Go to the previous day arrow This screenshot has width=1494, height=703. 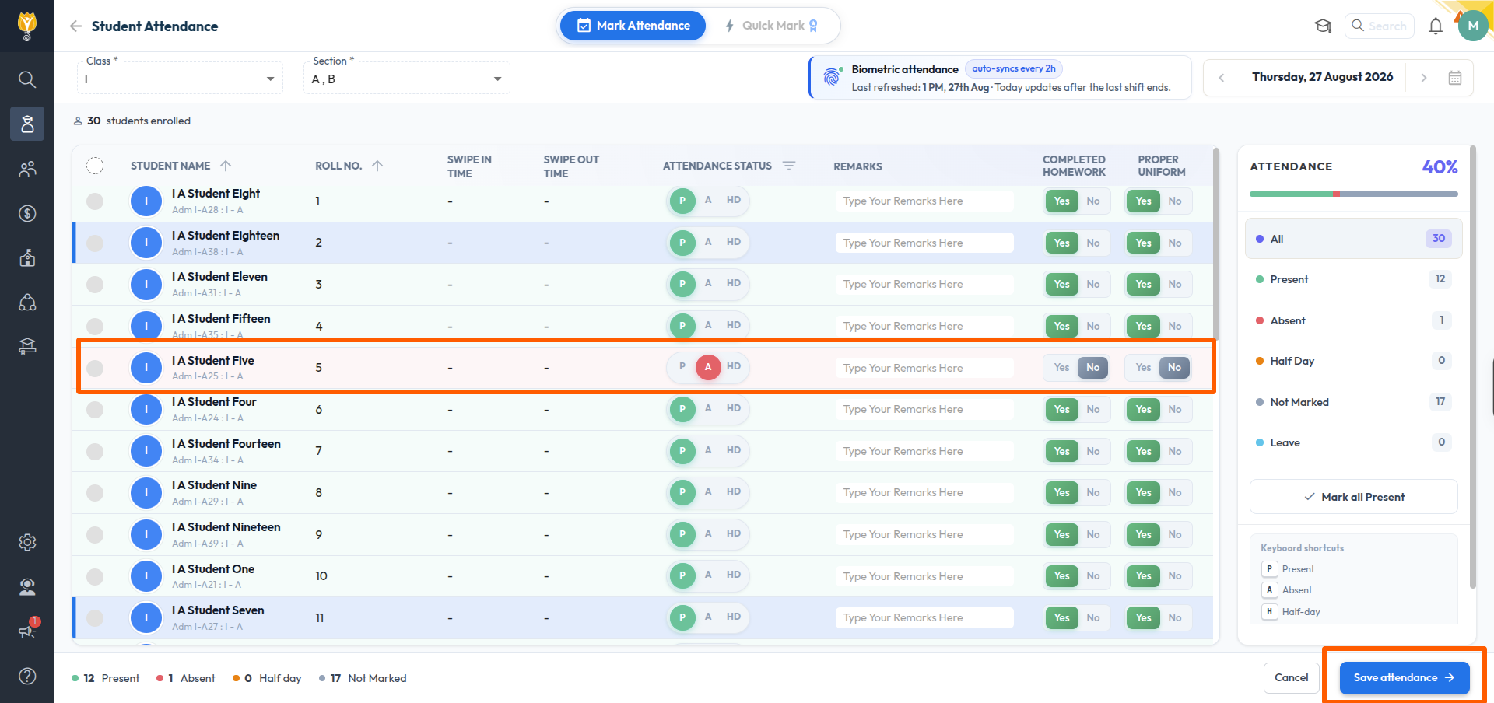1222,78
